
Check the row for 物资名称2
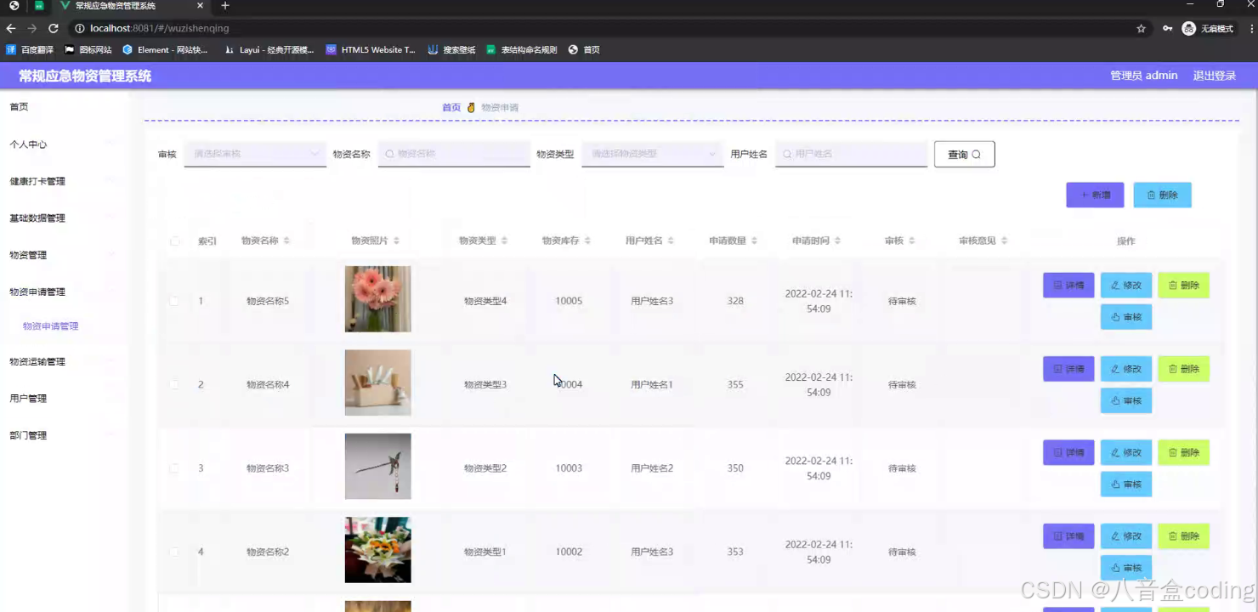174,552
